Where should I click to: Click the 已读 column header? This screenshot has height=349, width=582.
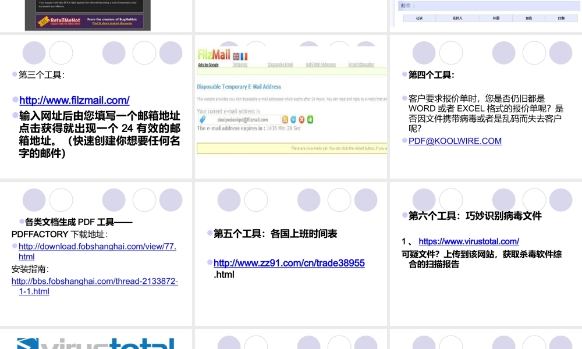click(x=419, y=18)
